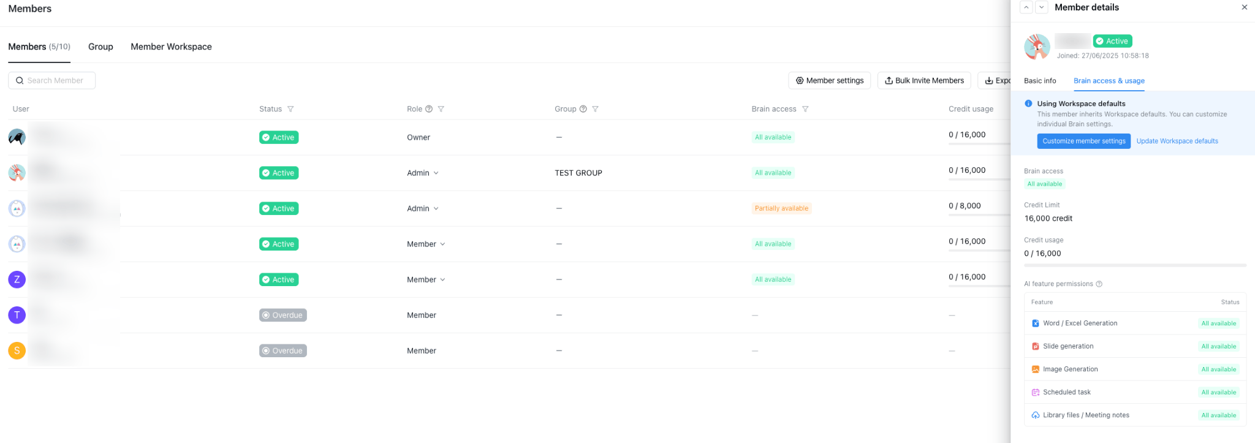This screenshot has width=1255, height=443.
Task: Select the Brain access & usage tab
Action: [x=1109, y=81]
